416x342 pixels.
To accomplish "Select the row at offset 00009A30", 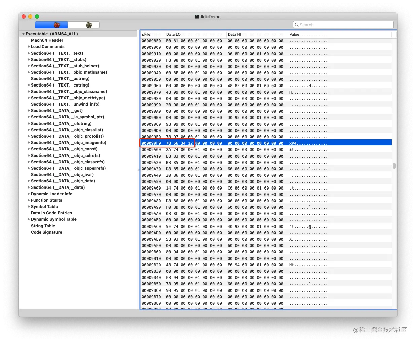I will [266, 169].
